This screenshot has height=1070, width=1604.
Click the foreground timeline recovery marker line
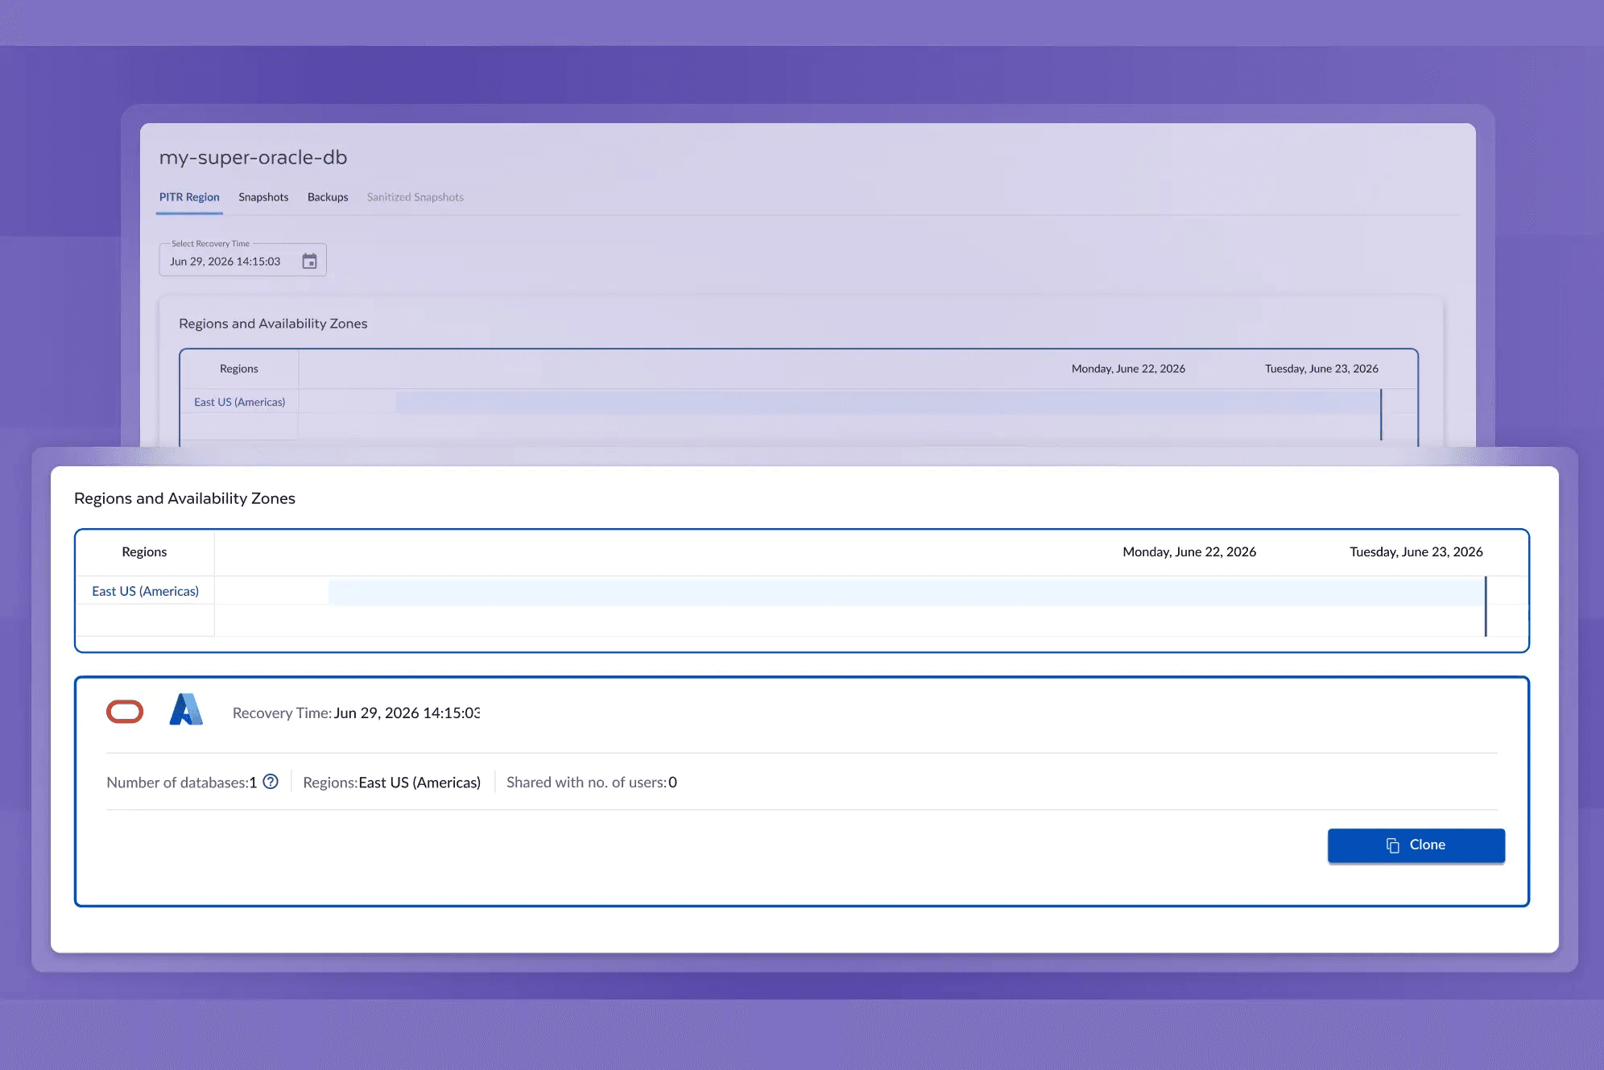1486,606
